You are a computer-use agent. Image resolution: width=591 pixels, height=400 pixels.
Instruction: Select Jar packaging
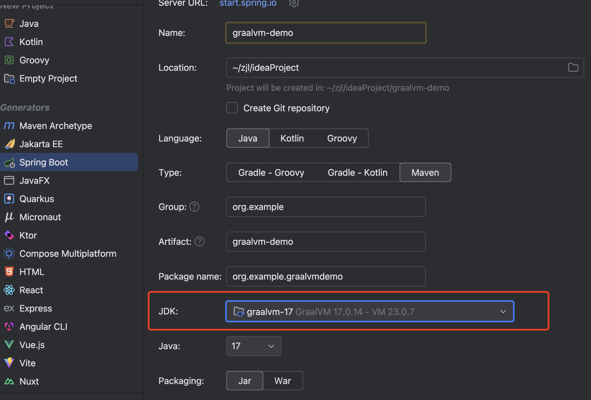(x=245, y=381)
